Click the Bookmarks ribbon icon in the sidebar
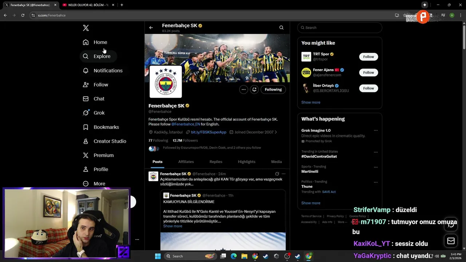This screenshot has height=262, width=466. [x=86, y=127]
